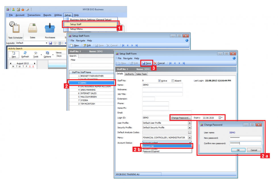
Task: Expand the Security Profile dropdown
Action: [x=190, y=127]
